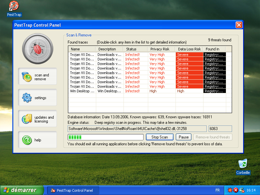
Task: Open the help section
Action: [x=37, y=140]
